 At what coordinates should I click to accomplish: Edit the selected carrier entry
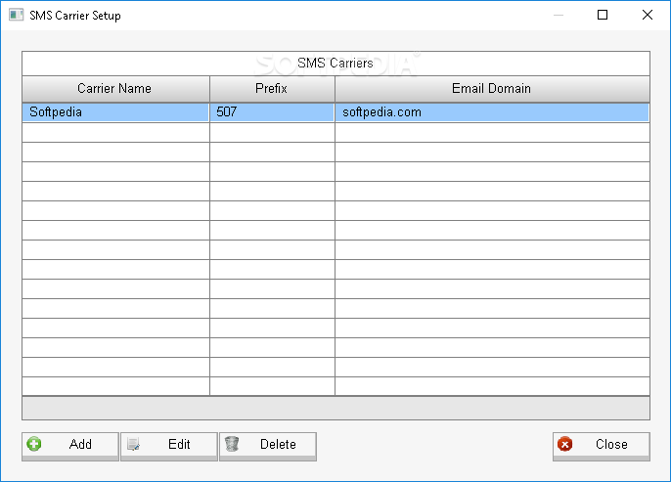pos(169,446)
